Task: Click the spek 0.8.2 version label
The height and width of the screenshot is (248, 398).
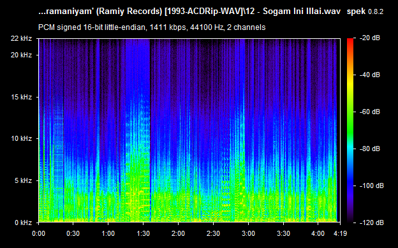Action: (365, 11)
